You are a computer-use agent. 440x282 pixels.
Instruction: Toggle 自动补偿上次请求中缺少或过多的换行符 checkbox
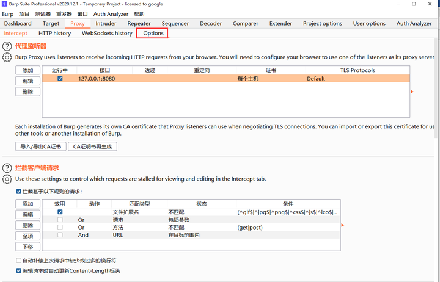click(19, 261)
